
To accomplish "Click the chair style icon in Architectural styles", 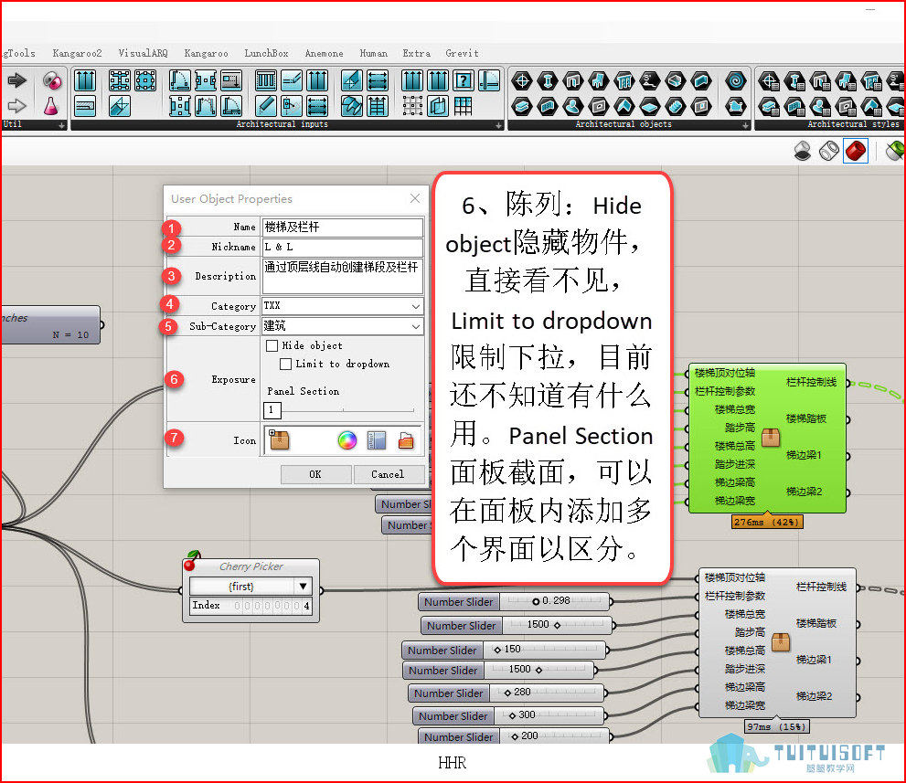I will click(x=846, y=80).
